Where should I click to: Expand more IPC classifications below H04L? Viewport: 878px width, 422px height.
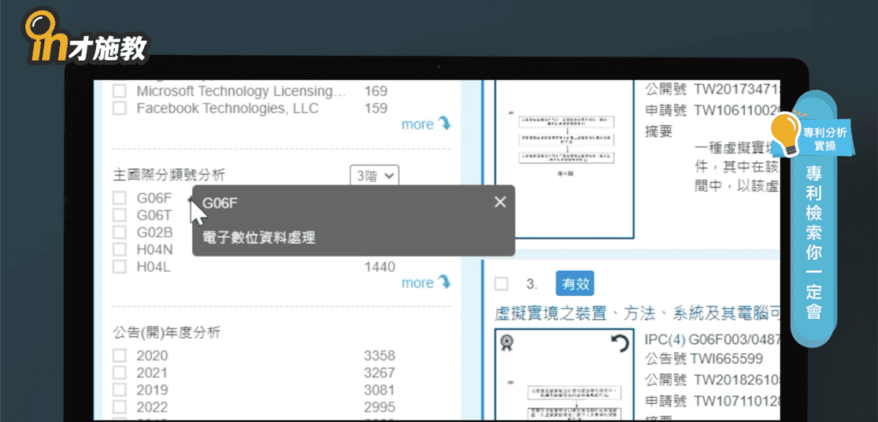click(425, 283)
